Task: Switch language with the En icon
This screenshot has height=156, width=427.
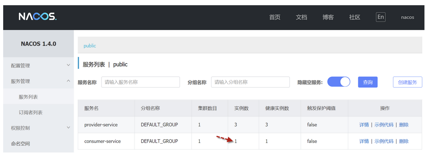Action: [381, 17]
